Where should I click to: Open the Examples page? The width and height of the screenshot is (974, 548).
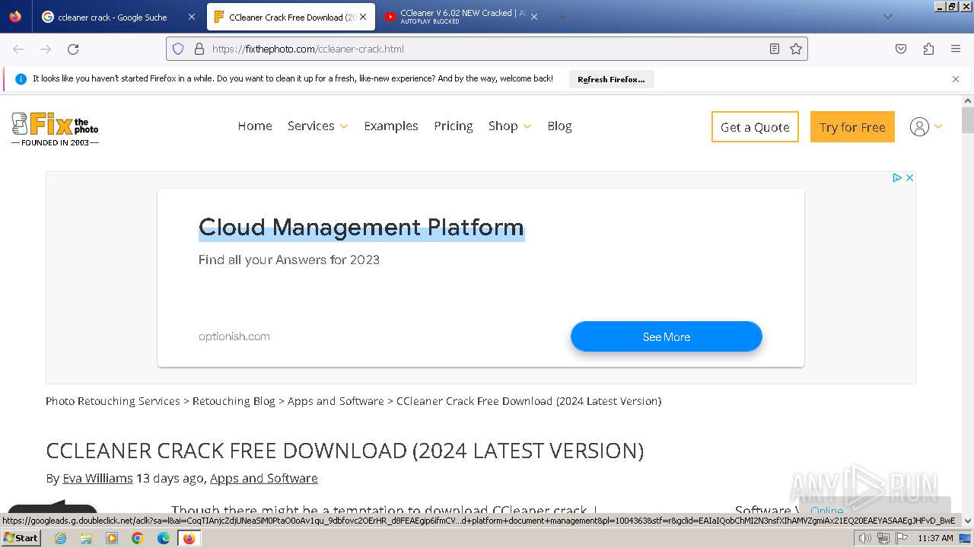point(391,126)
